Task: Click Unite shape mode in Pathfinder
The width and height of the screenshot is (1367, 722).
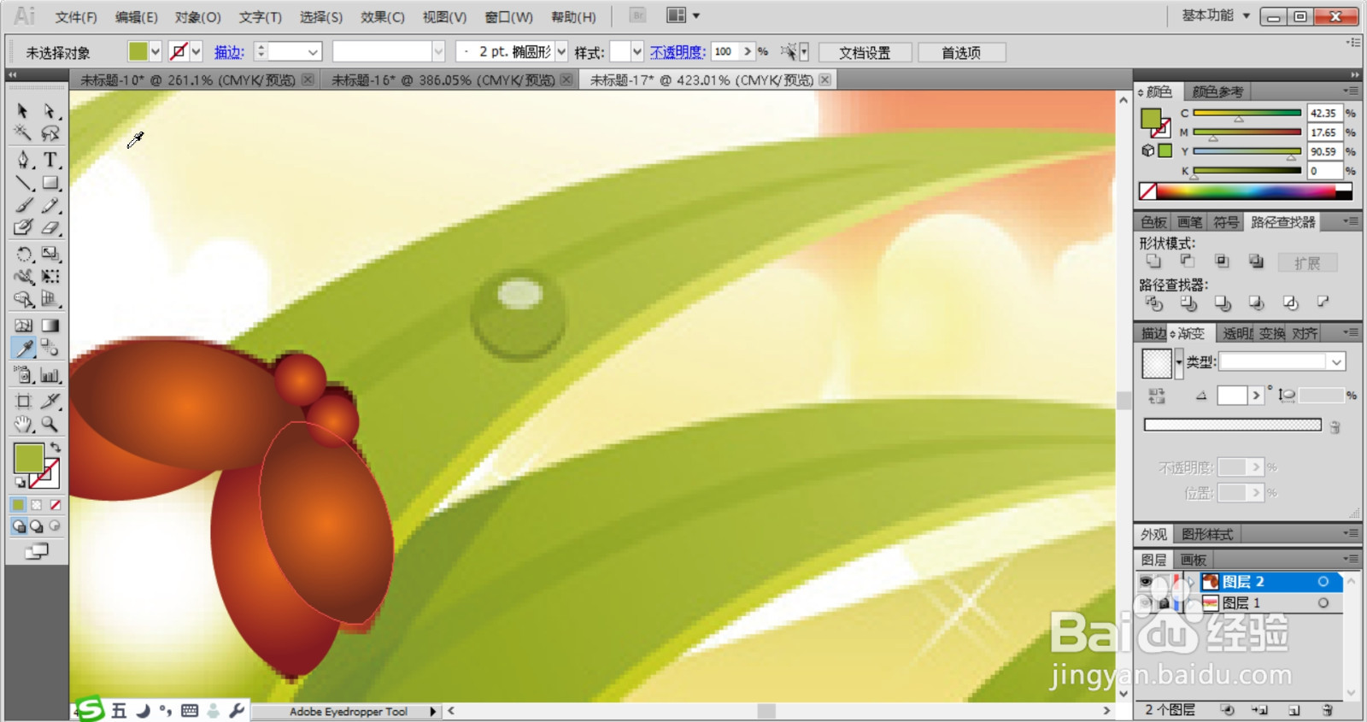Action: 1153,261
